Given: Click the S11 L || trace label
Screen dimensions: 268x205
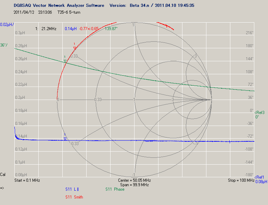Looking at the screenshot, I should click(72, 189).
